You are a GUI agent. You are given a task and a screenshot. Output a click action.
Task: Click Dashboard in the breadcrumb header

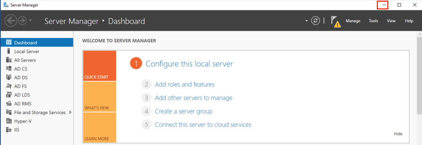(126, 21)
